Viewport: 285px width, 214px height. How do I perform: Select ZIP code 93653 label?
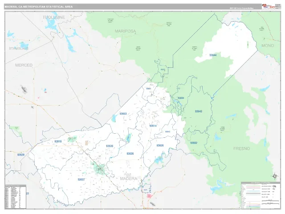pos(123,114)
